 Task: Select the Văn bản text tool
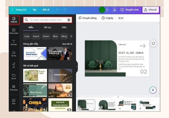14,42
